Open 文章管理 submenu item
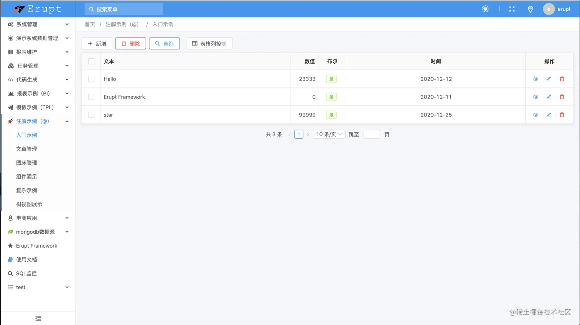 pyautogui.click(x=26, y=149)
